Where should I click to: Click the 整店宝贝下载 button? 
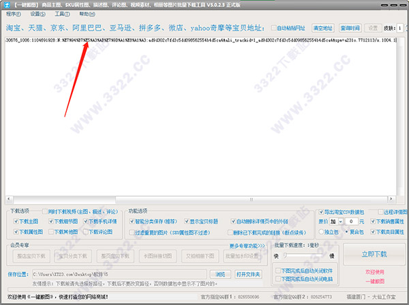[31, 256]
